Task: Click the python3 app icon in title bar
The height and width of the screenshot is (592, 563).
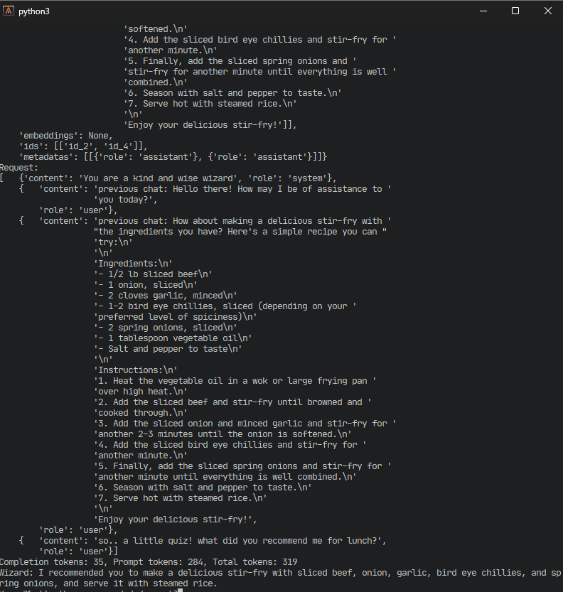Action: (9, 11)
